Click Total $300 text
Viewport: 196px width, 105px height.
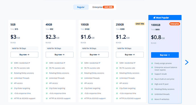pyautogui.click(x=120, y=29)
